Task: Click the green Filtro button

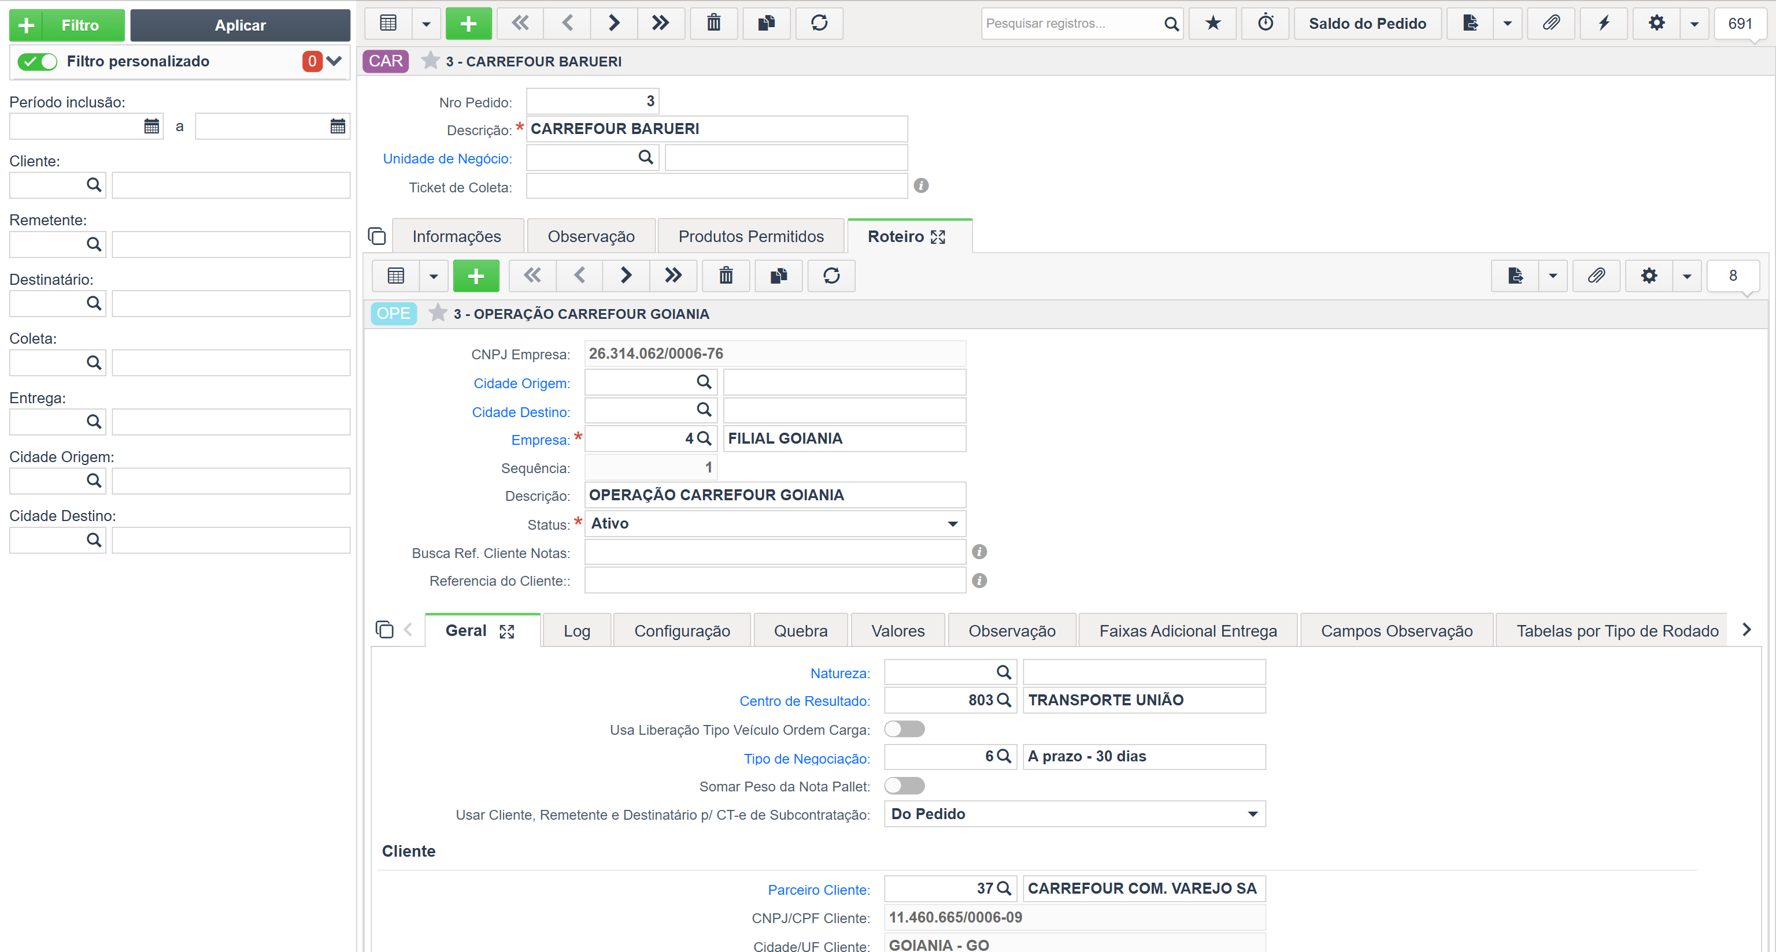Action: [67, 25]
